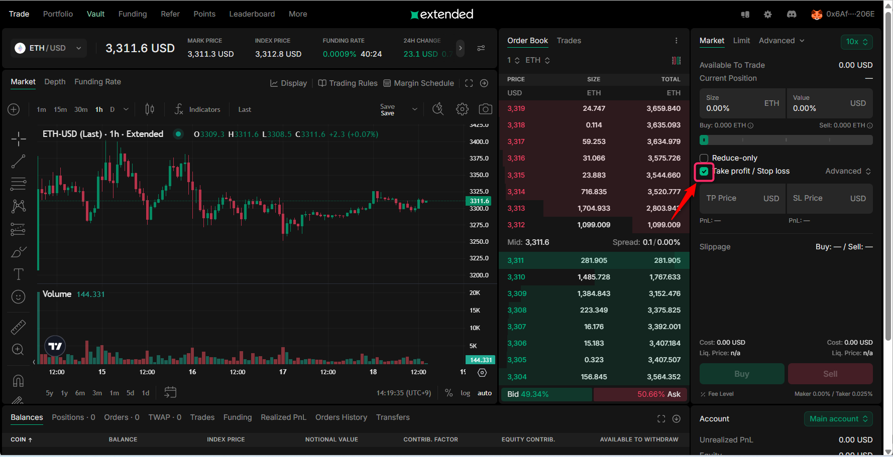893x457 pixels.
Task: Select the trend line drawing tool
Action: [x=19, y=162]
